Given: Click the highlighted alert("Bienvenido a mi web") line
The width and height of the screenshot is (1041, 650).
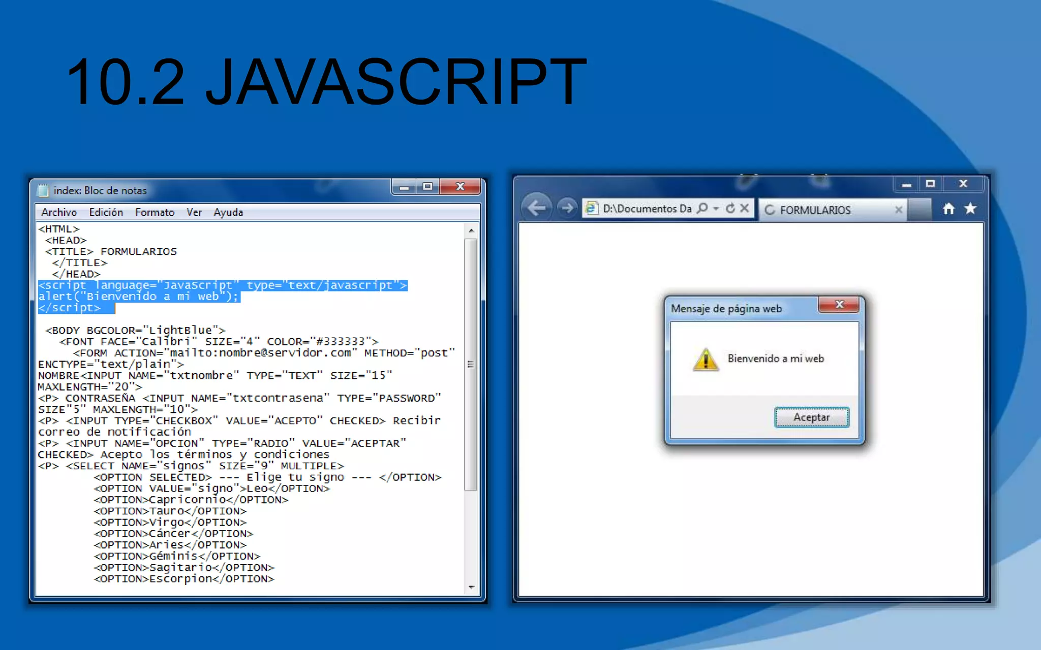Looking at the screenshot, I should tap(139, 297).
